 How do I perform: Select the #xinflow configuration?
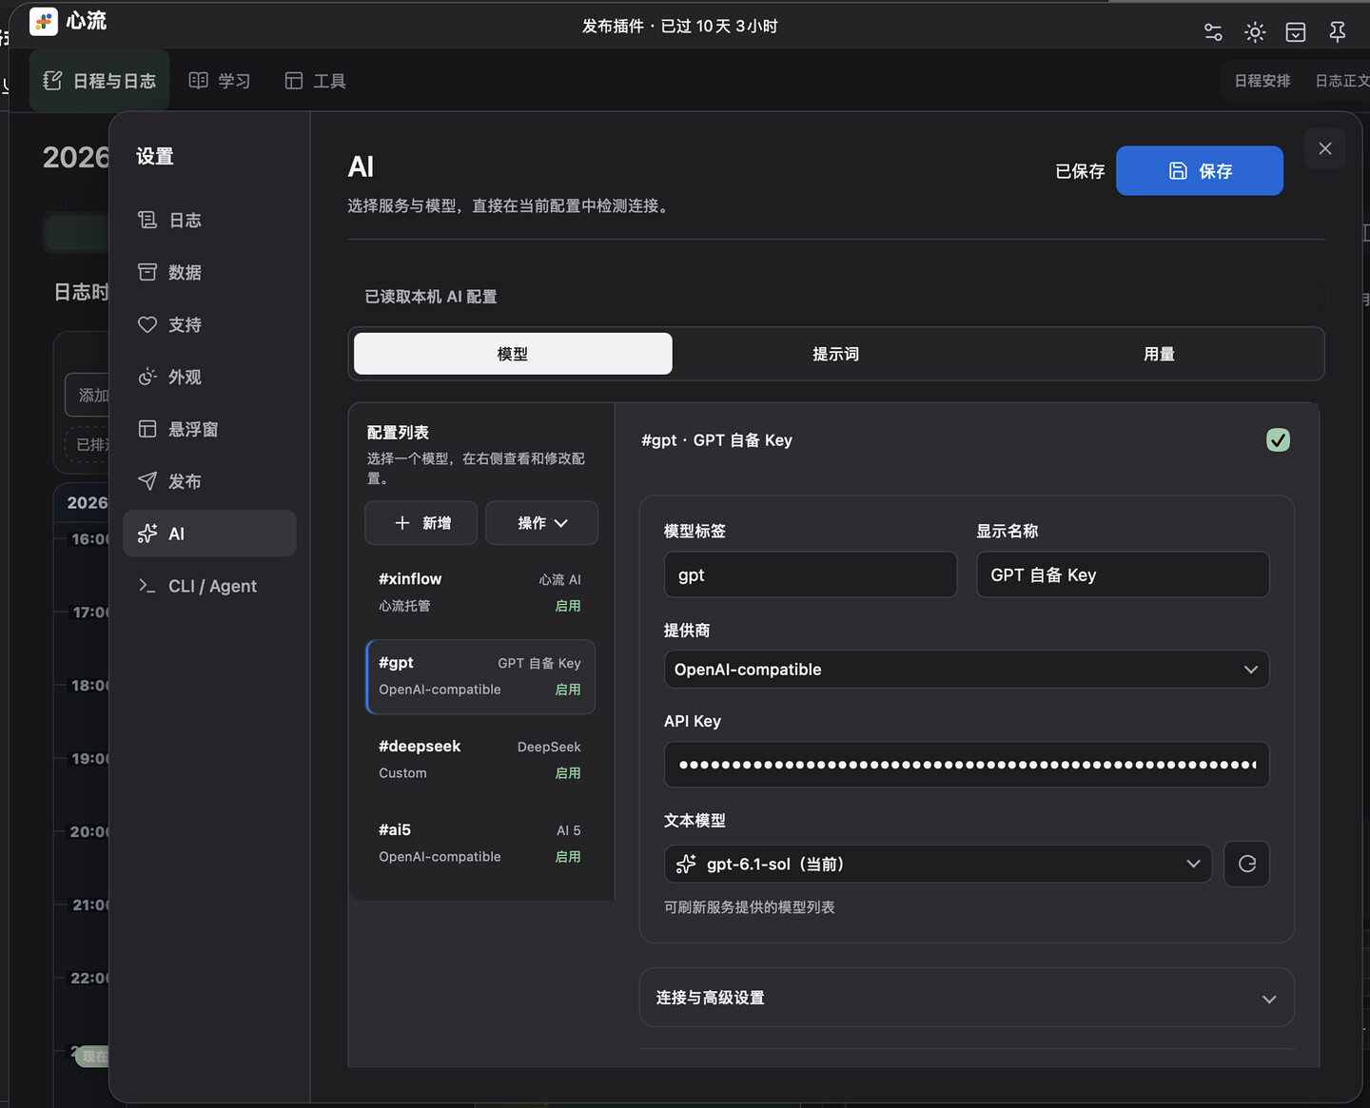pos(480,593)
